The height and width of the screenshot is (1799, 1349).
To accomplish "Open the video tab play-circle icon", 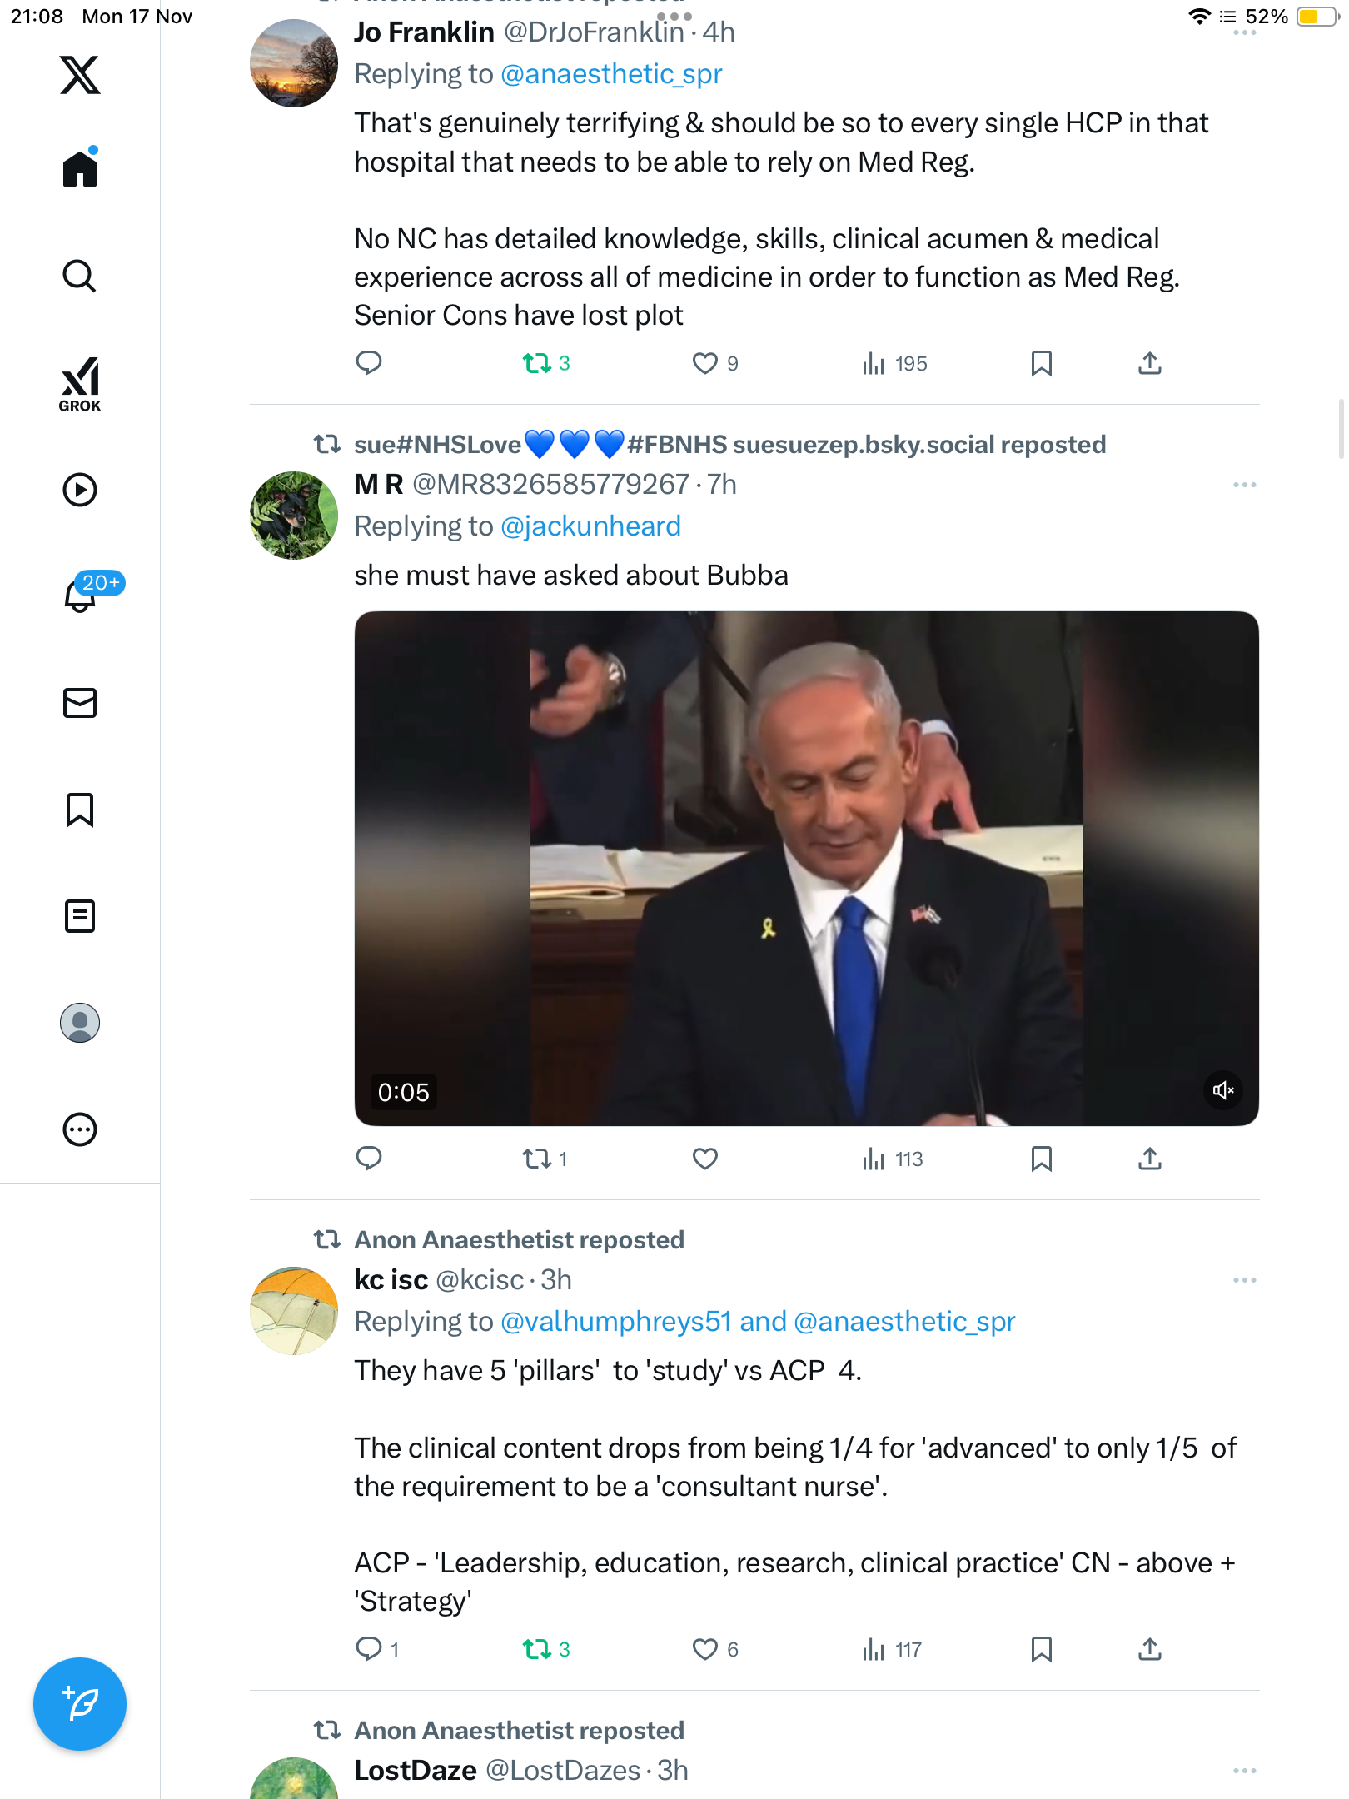I will click(80, 490).
